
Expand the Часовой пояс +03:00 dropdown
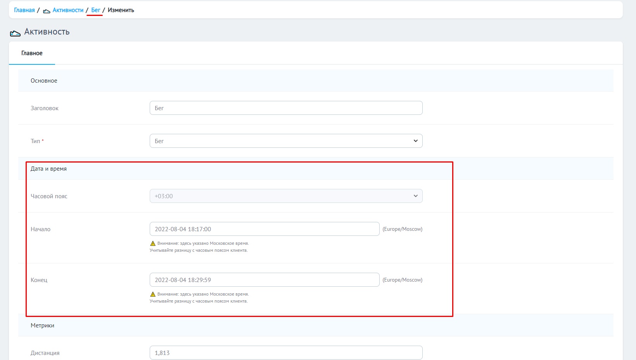pyautogui.click(x=286, y=196)
